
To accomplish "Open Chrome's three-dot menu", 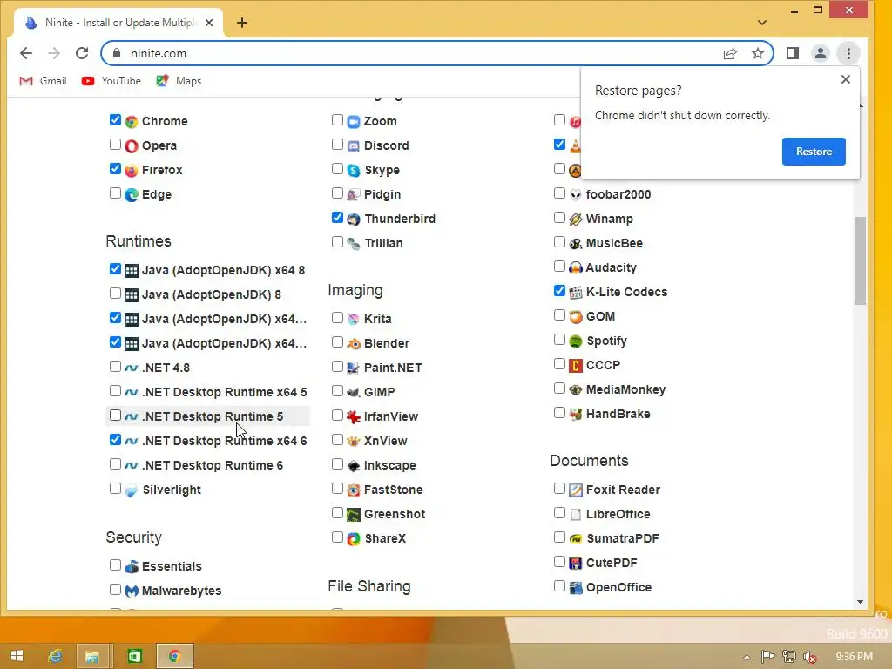I will coord(848,53).
